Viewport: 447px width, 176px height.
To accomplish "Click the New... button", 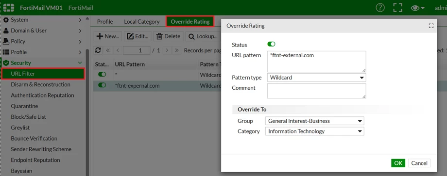I will click(108, 36).
